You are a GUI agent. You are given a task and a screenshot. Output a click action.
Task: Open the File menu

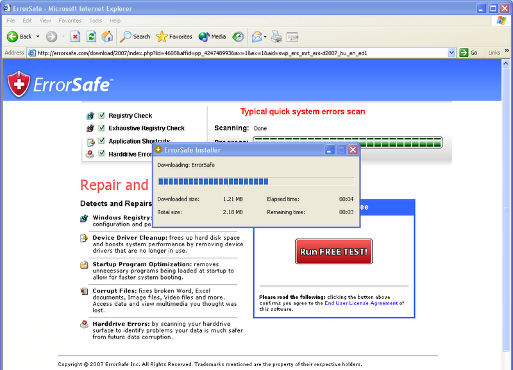click(10, 21)
